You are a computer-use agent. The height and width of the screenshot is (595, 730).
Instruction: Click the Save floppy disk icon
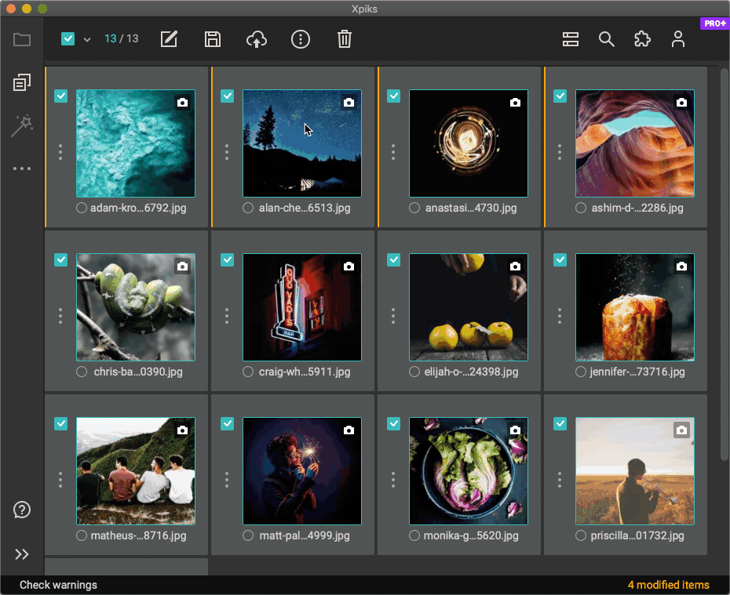212,39
